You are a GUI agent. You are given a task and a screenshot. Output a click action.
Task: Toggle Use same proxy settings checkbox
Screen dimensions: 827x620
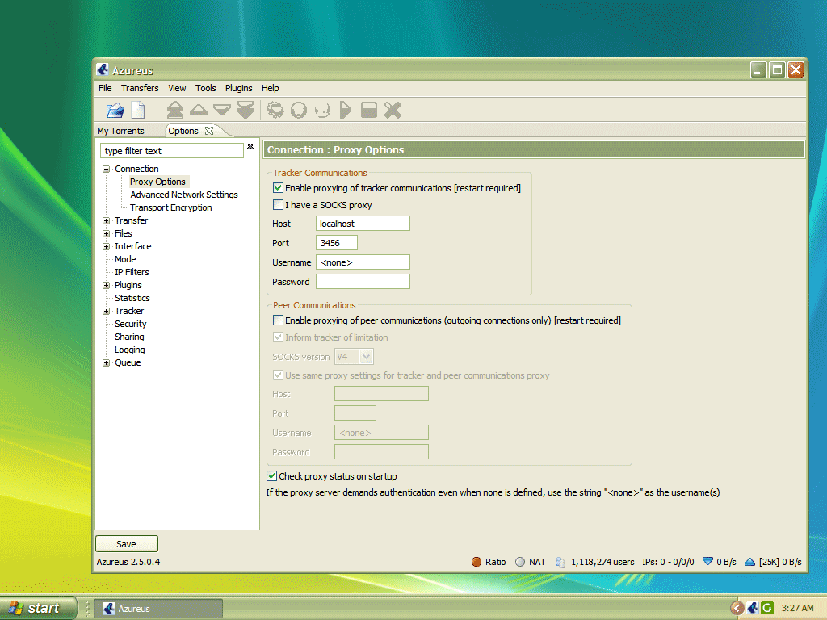pos(278,375)
